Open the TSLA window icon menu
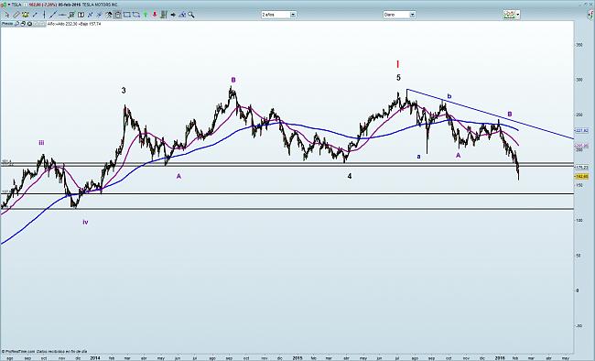 point(4,5)
